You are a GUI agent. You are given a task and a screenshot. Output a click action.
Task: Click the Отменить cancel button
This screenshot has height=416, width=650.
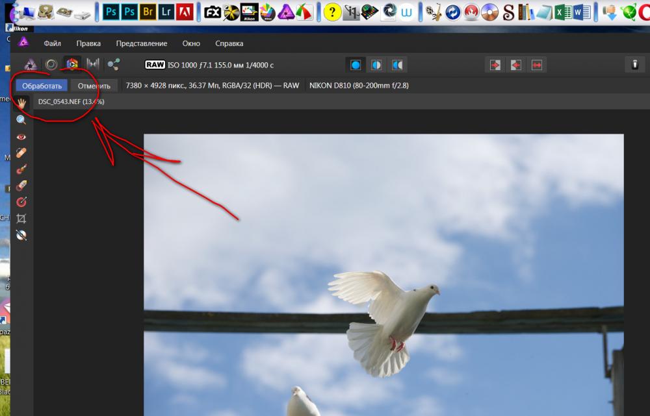click(94, 86)
